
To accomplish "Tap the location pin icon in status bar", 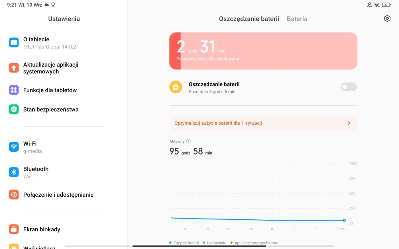I will pos(53,5).
